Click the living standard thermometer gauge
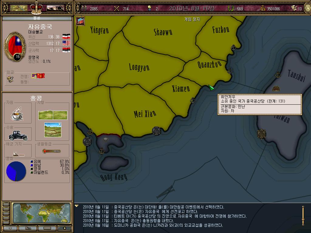The width and height of the screenshot is (311, 233). [x=51, y=151]
